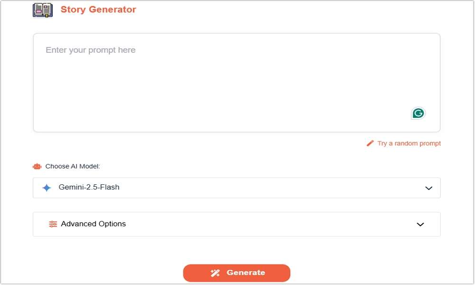Expand the Advanced Options section
Viewport: 475px width, 285px height.
click(x=237, y=224)
